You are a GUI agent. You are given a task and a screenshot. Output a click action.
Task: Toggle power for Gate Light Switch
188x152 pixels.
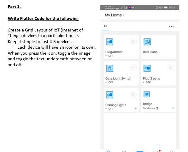pyautogui.click(x=133, y=68)
